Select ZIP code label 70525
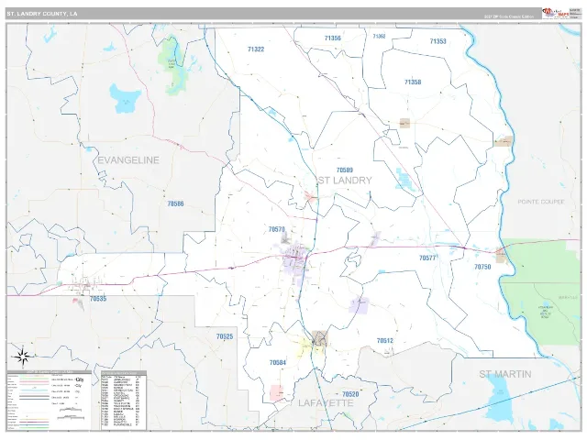587x440 pixels. tap(225, 336)
